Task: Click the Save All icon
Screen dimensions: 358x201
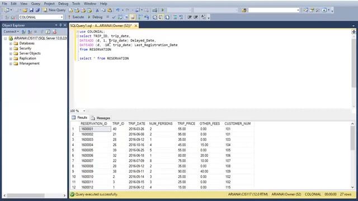Action: [x=37, y=10]
